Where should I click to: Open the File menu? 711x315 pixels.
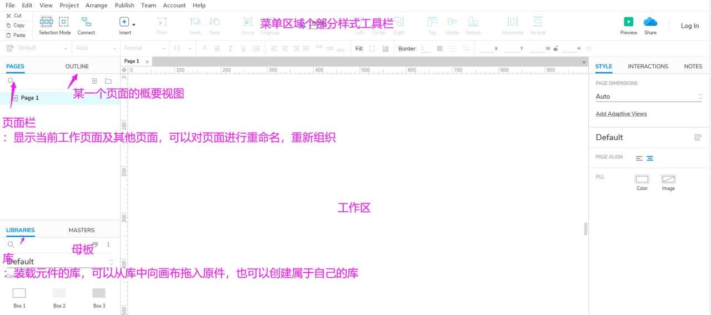click(11, 5)
